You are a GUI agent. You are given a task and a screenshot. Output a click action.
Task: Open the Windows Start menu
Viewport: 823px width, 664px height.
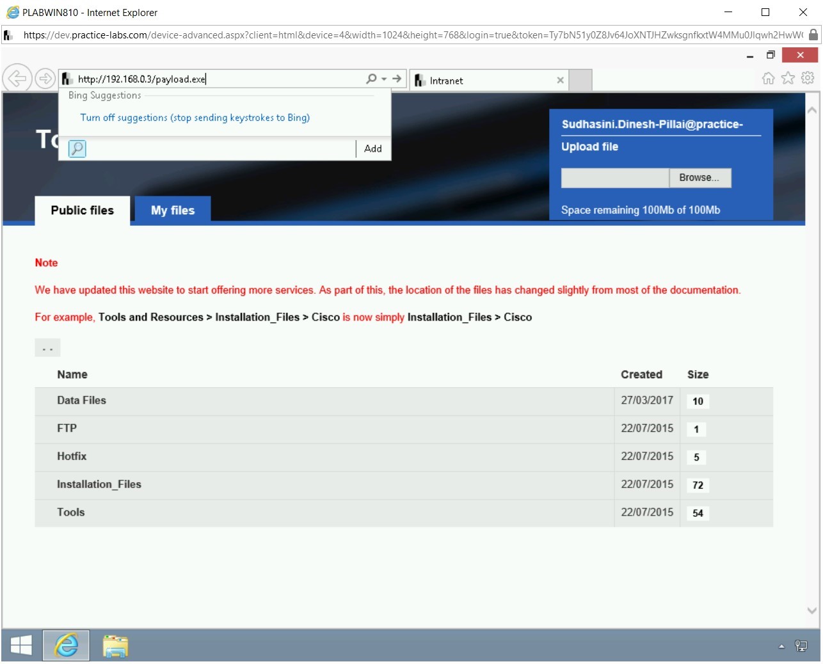pyautogui.click(x=21, y=646)
